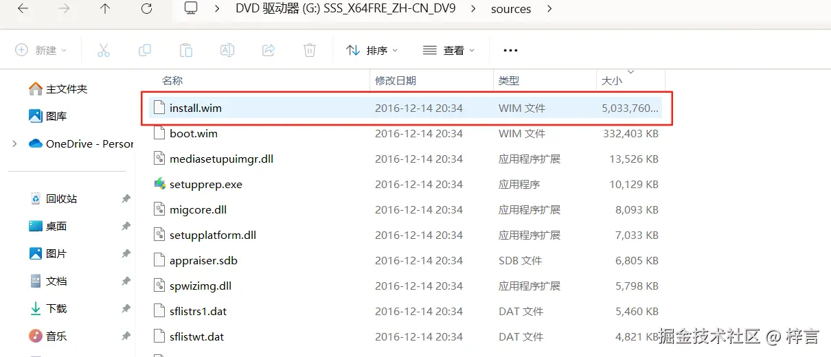Open 桌面 (Desktop) in sidebar
This screenshot has width=831, height=357.
(x=48, y=227)
